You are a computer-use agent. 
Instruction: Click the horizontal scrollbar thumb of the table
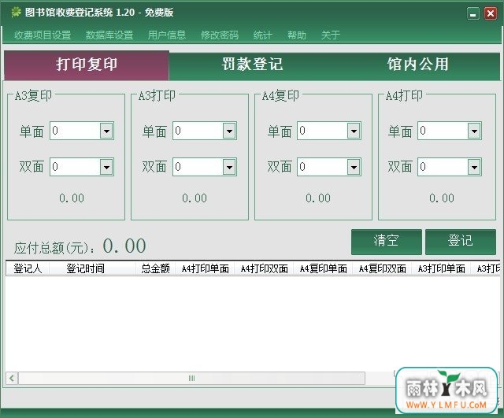(x=191, y=378)
